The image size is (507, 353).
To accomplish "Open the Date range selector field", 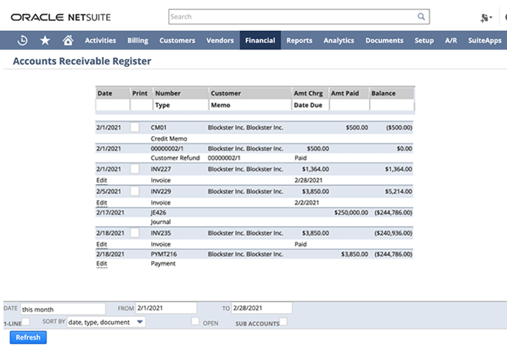I will (x=63, y=309).
